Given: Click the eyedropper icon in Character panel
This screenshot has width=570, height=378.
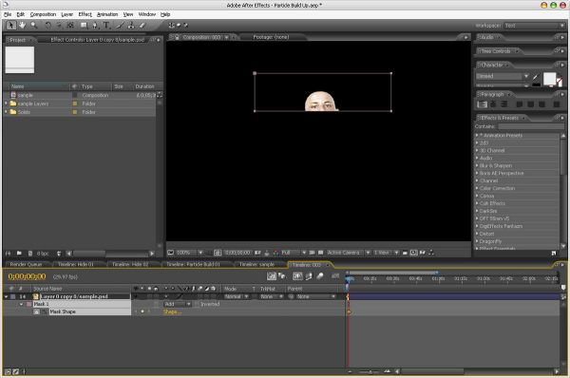Looking at the screenshot, I should [x=535, y=76].
